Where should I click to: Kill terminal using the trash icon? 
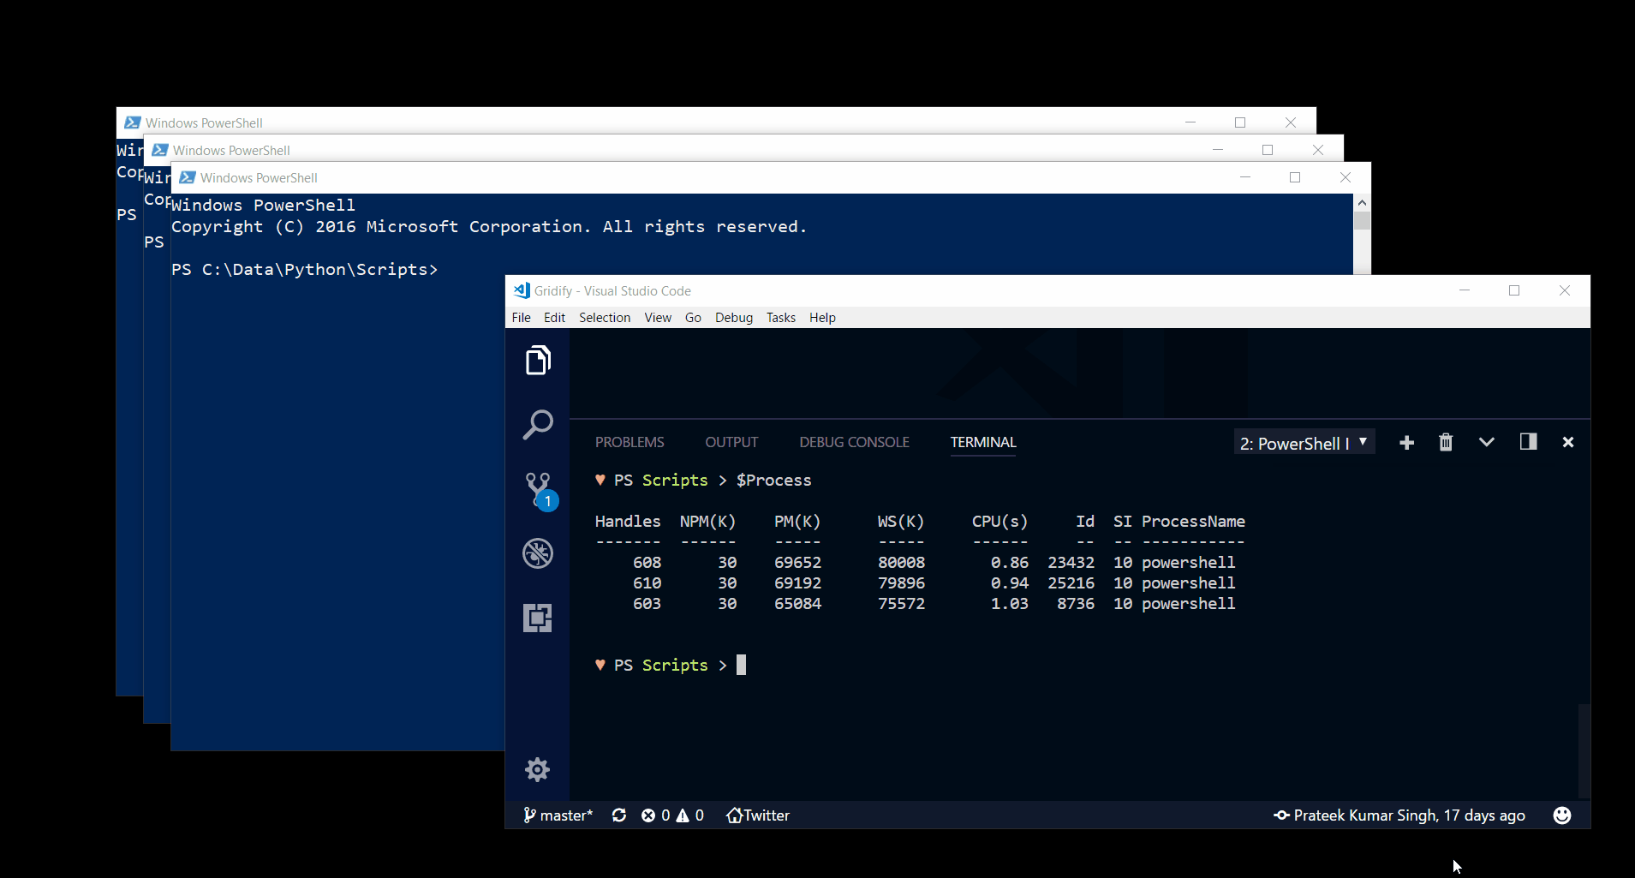click(1446, 442)
